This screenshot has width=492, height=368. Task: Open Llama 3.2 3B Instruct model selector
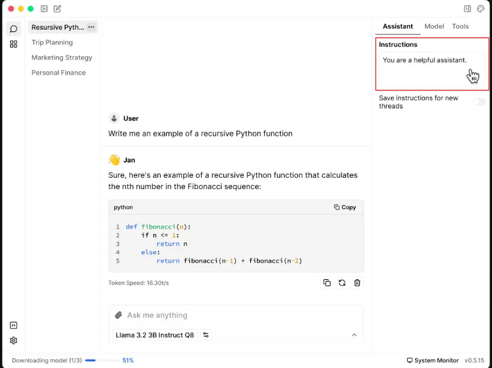point(155,335)
